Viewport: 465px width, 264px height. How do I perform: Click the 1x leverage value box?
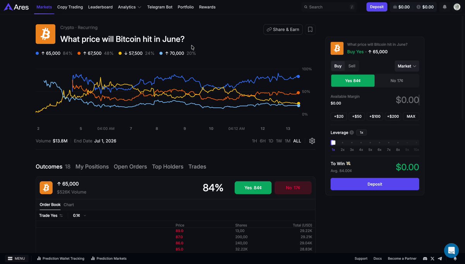coord(362,133)
